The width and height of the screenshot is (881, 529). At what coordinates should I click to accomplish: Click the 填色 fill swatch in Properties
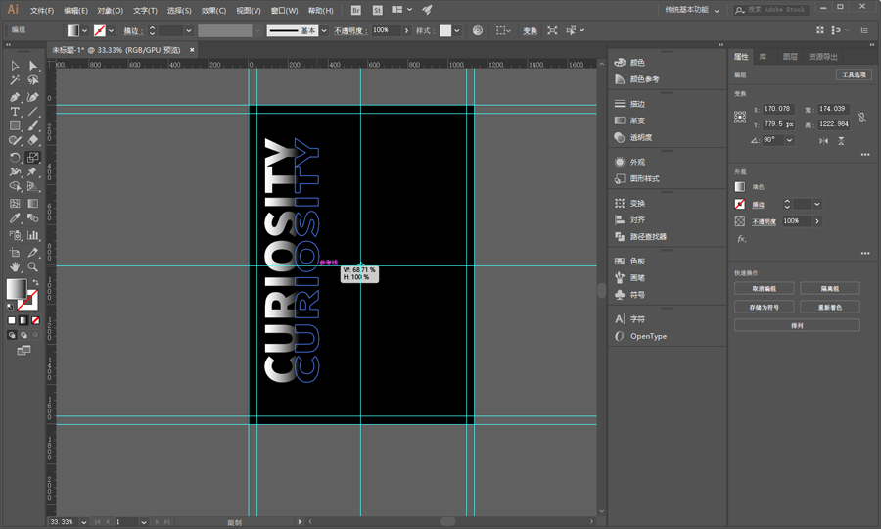tap(740, 186)
